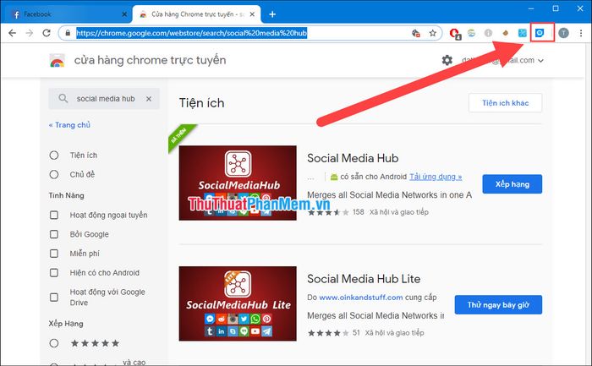Screen dimensions: 592x366
Task: Click the brown extension icon
Action: [505, 33]
